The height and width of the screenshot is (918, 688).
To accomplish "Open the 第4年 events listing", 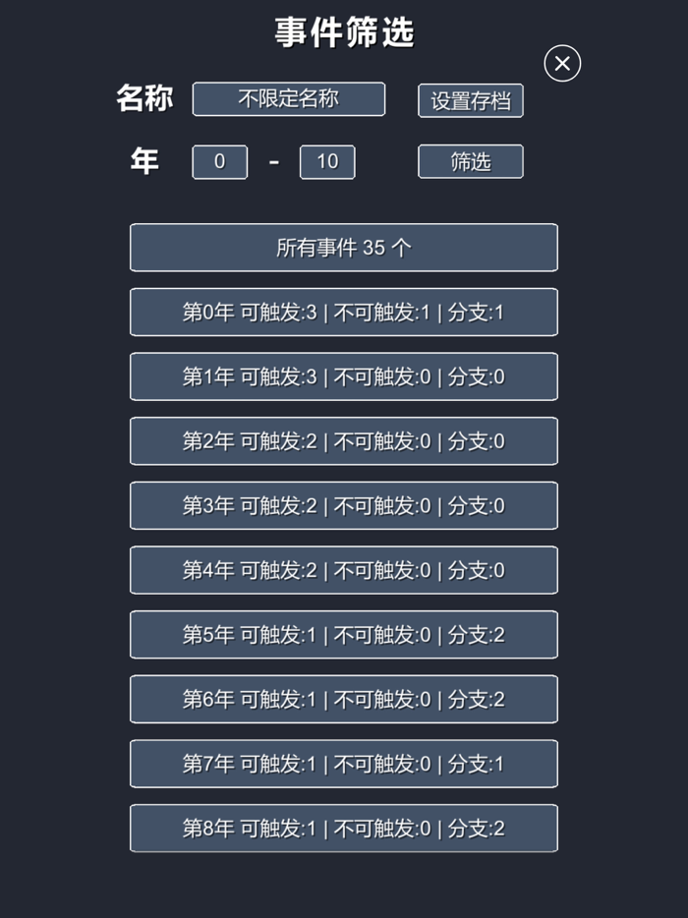I will coord(343,570).
